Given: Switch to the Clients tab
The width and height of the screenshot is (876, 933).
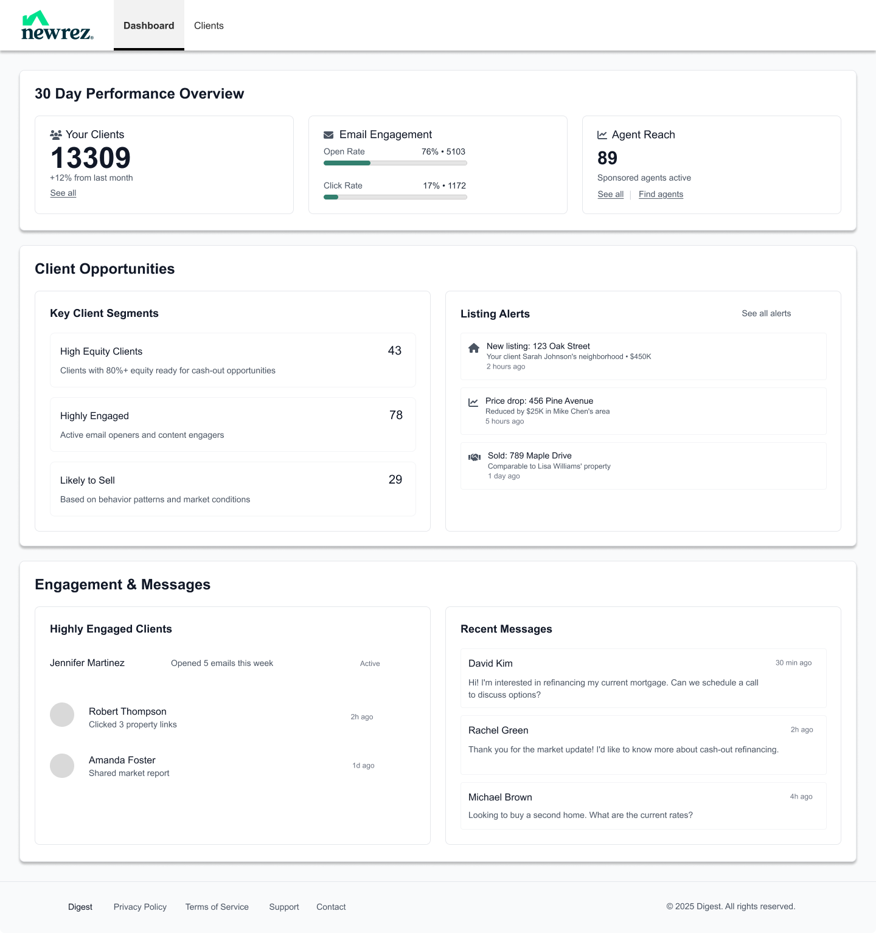Looking at the screenshot, I should point(209,26).
